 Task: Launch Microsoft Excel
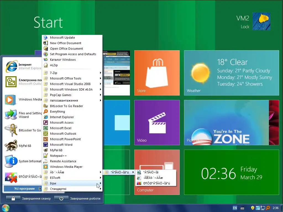click(72, 128)
